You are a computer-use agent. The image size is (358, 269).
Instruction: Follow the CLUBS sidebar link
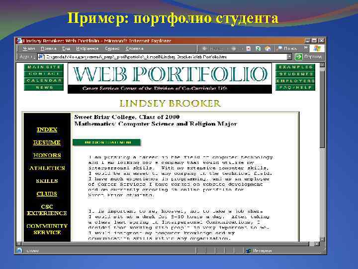tap(47, 194)
